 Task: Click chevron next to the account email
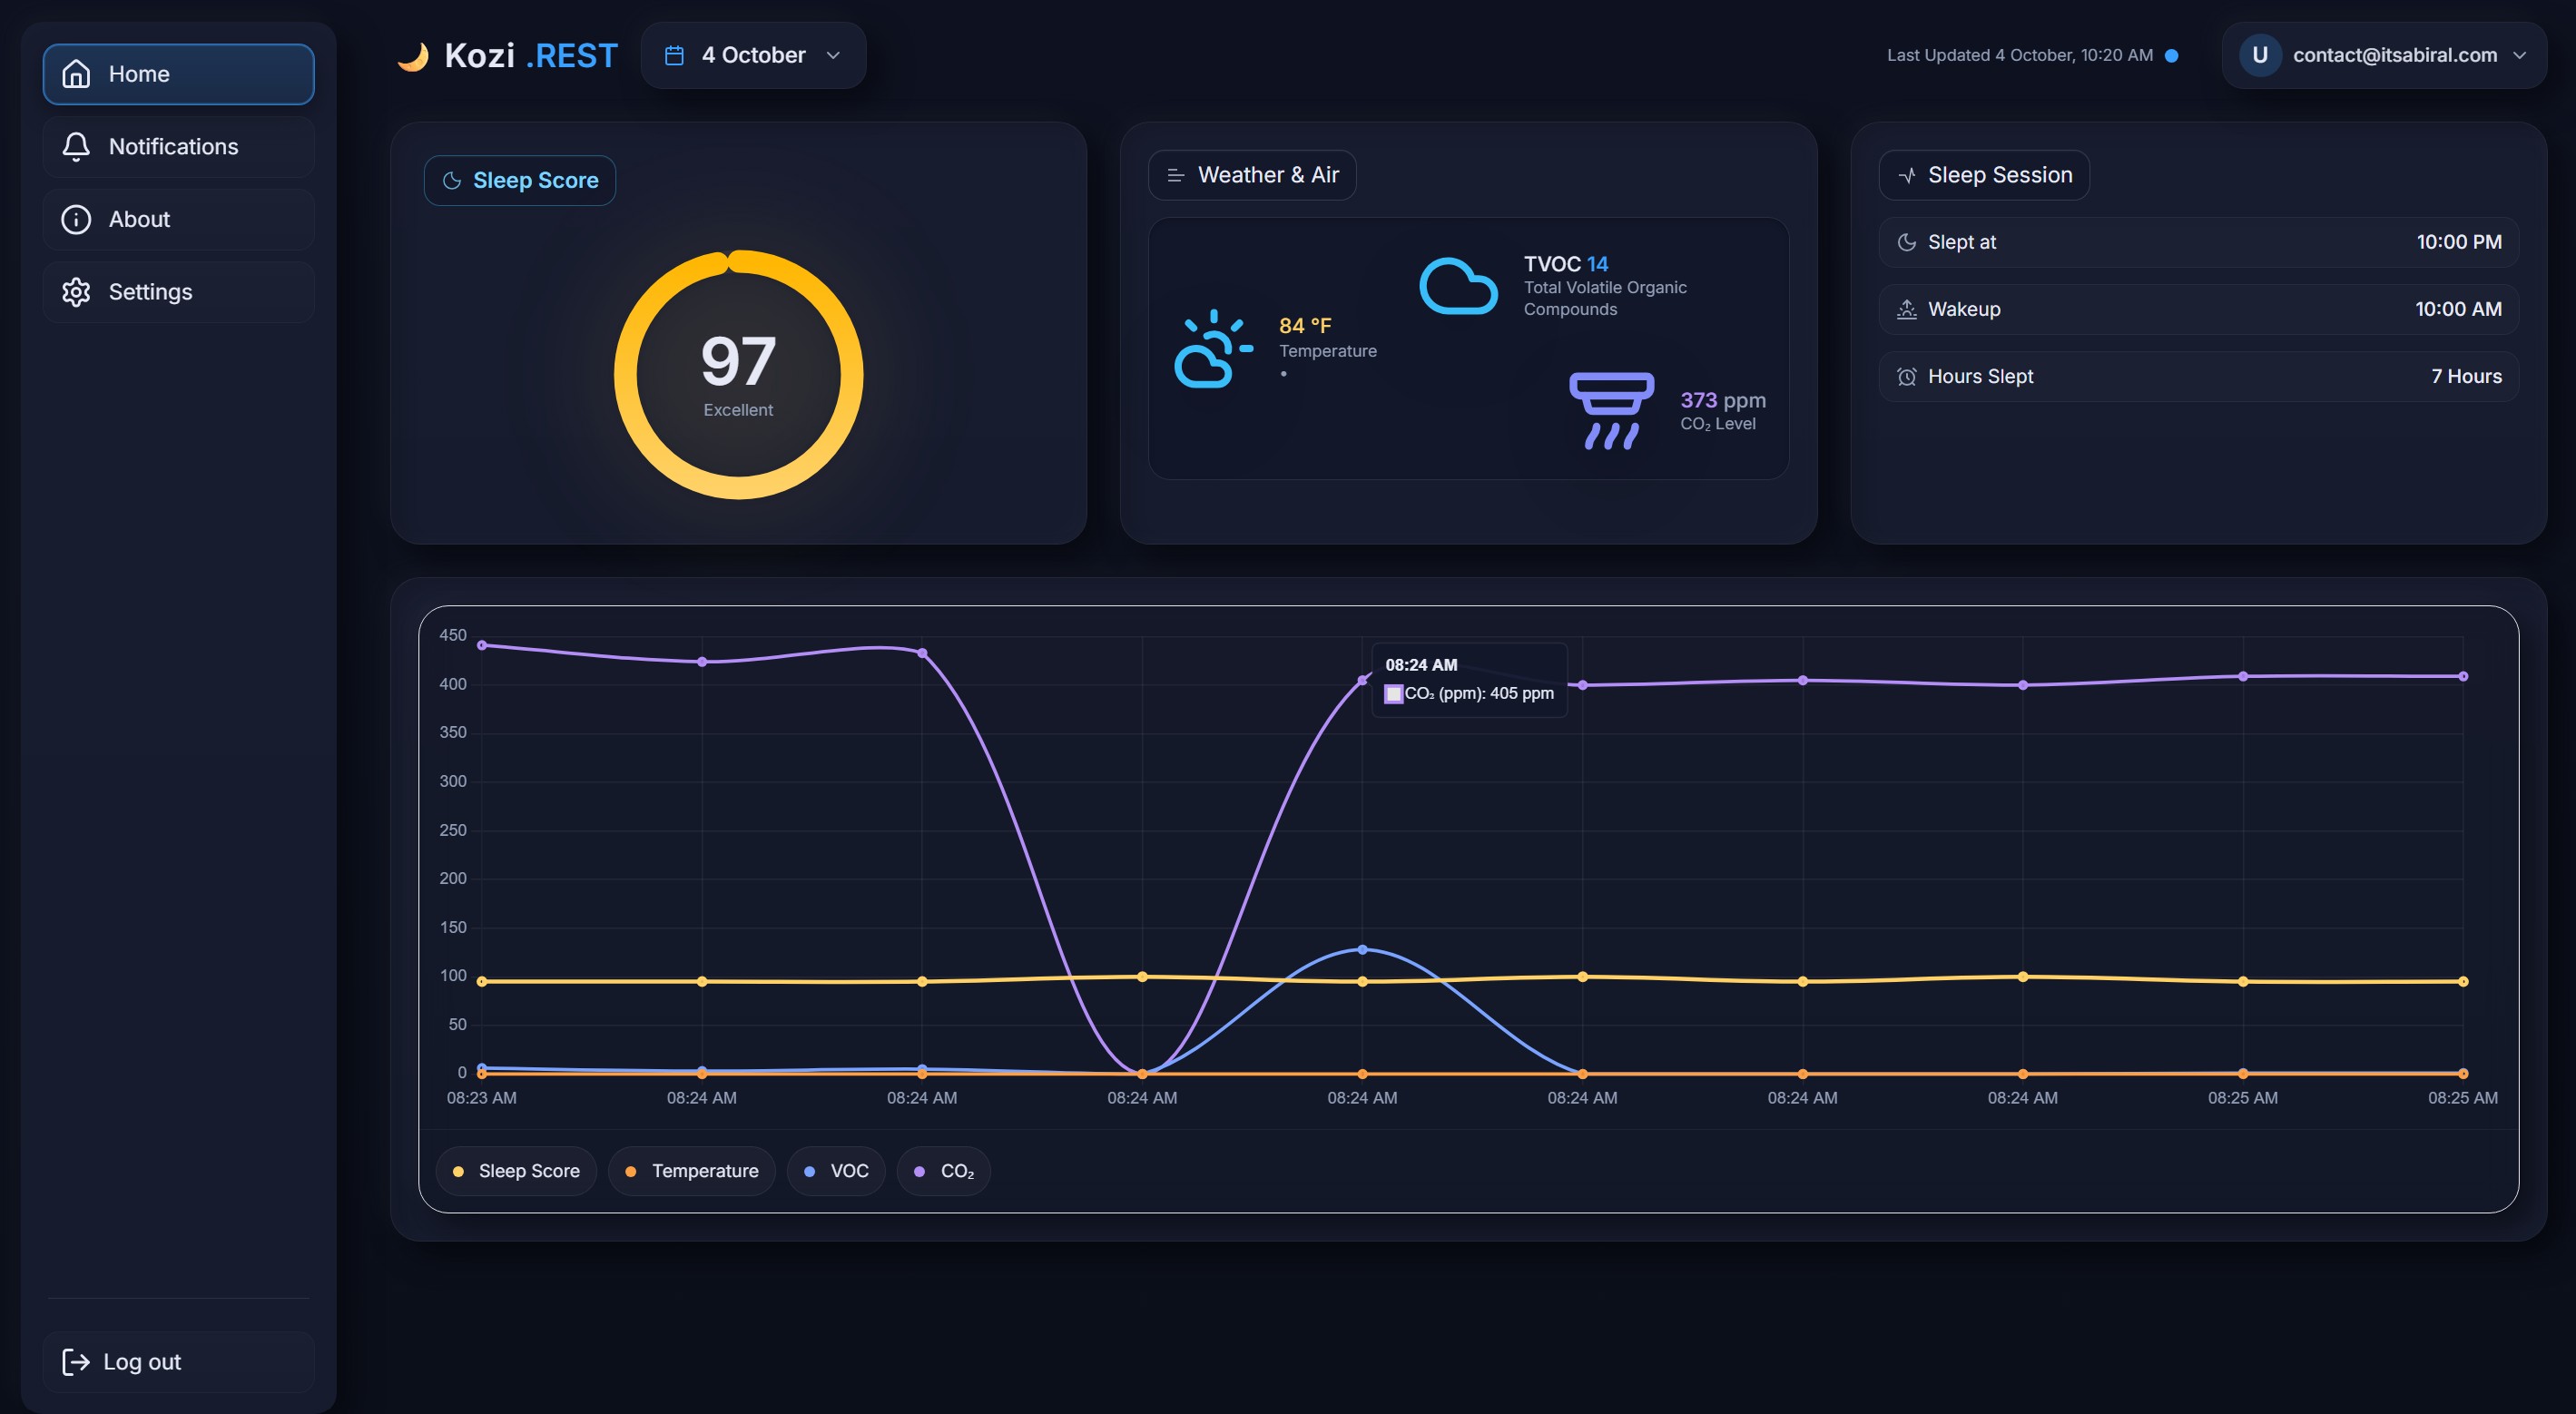[x=2519, y=56]
